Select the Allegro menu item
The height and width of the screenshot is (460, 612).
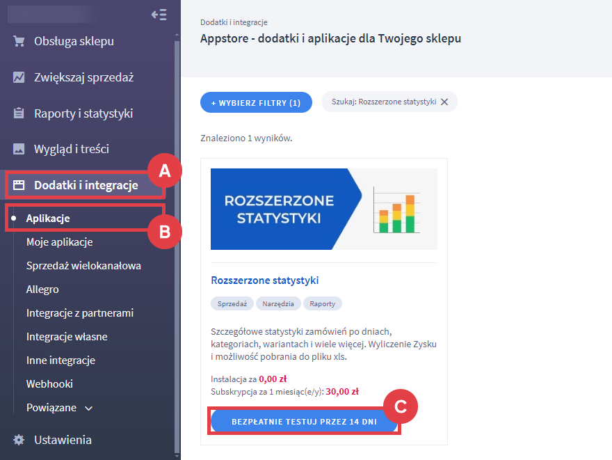(42, 290)
